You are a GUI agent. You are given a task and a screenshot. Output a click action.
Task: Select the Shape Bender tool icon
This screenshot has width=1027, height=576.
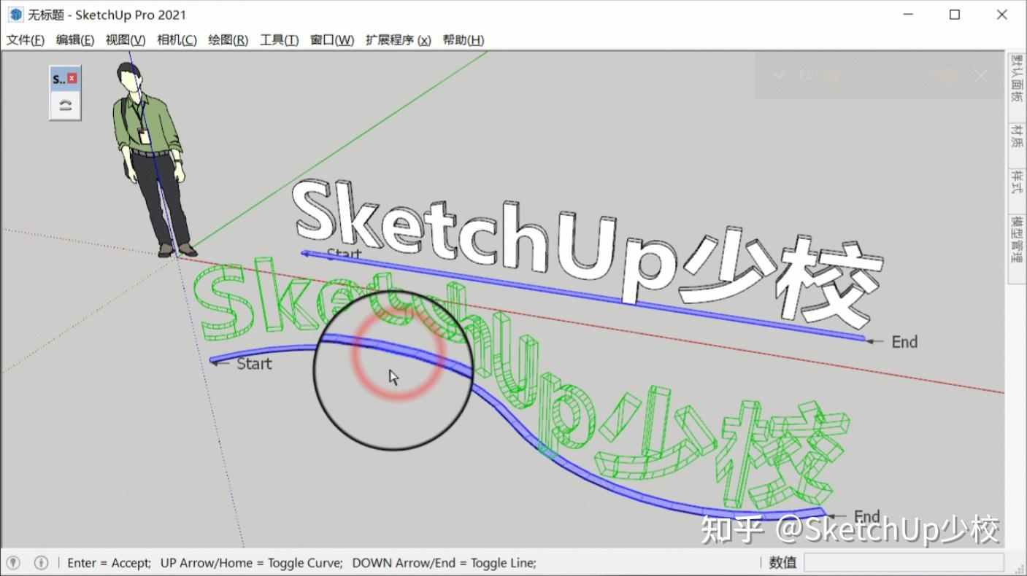64,104
